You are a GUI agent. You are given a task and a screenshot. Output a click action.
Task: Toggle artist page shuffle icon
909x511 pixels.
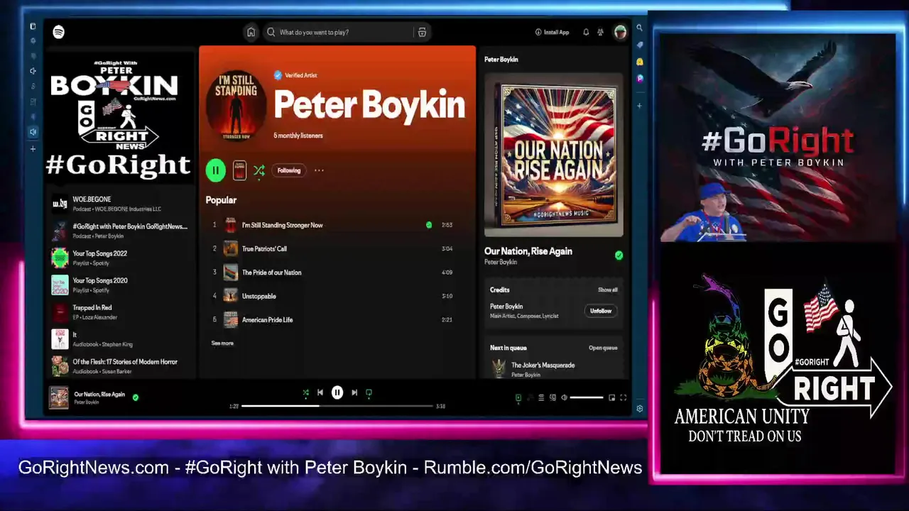click(258, 170)
